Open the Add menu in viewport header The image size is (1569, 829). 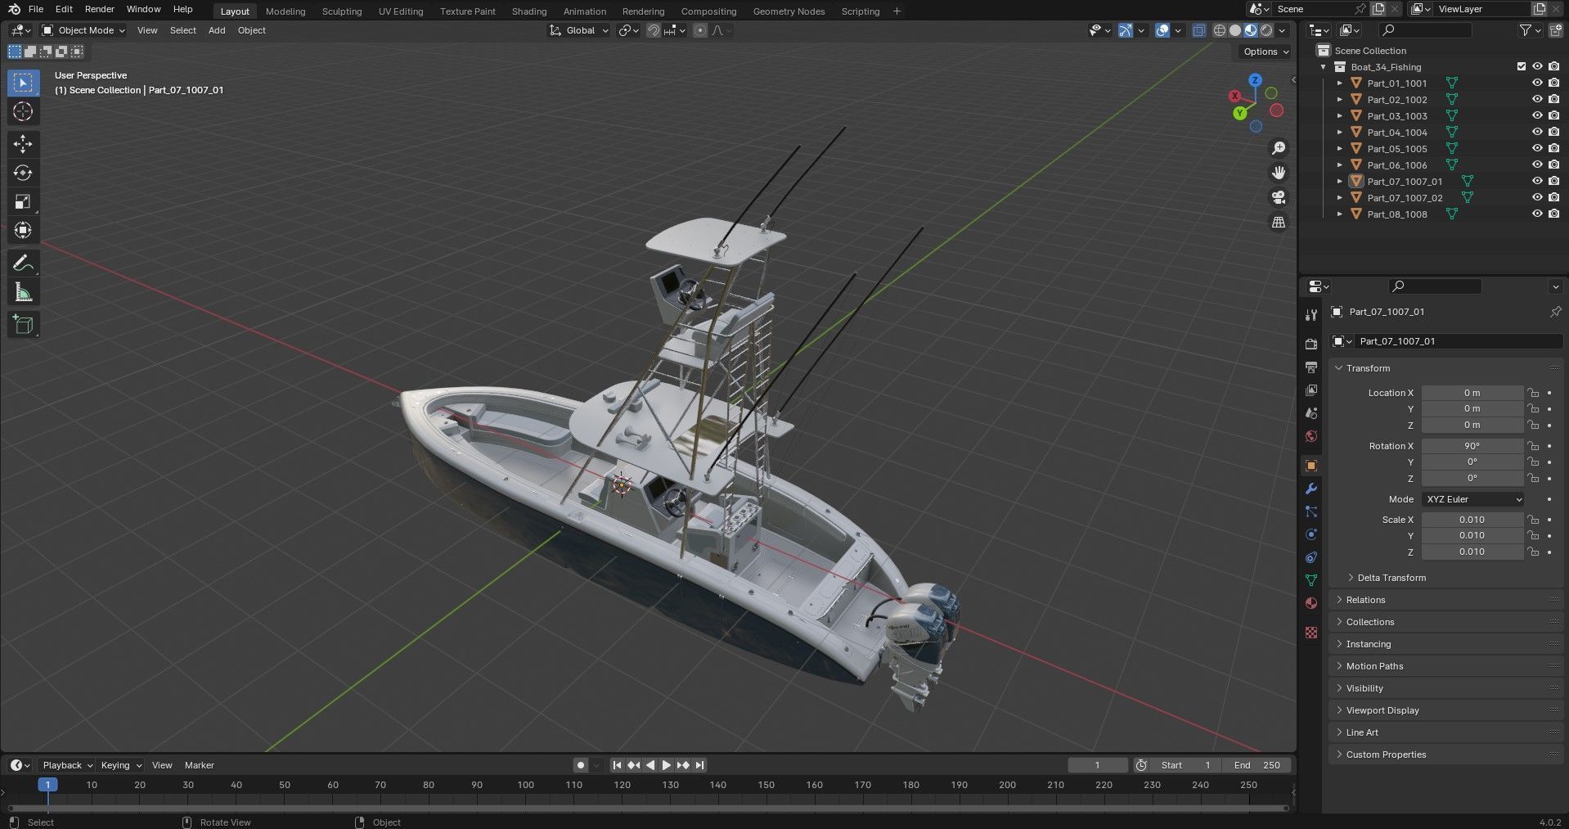[x=217, y=30]
